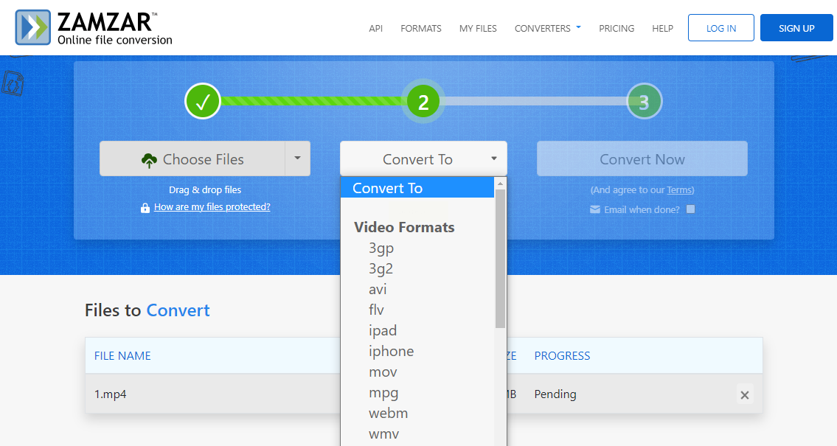Click the Choose Files button
This screenshot has width=837, height=446.
[192, 158]
